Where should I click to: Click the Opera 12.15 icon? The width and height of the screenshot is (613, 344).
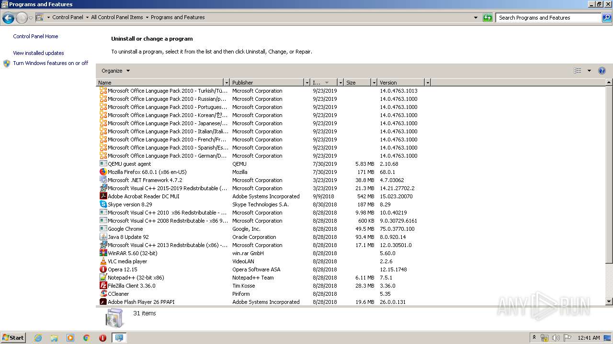coord(103,269)
